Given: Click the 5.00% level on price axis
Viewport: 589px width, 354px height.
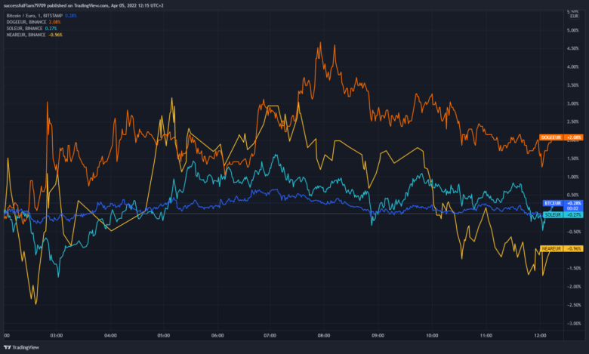Looking at the screenshot, I should (572, 30).
